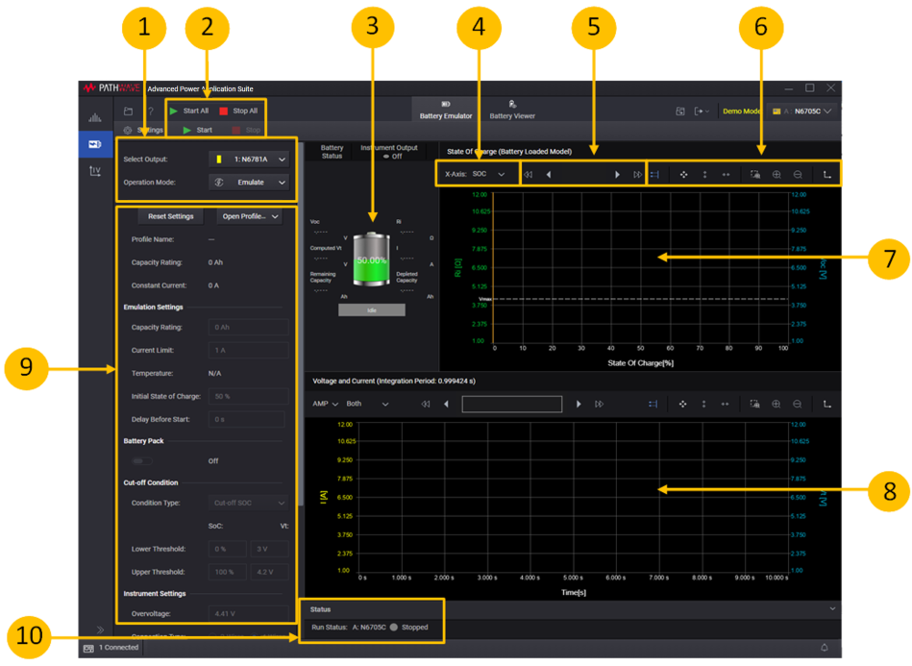
Task: Expand the Open Profile dropdown
Action: coord(250,216)
